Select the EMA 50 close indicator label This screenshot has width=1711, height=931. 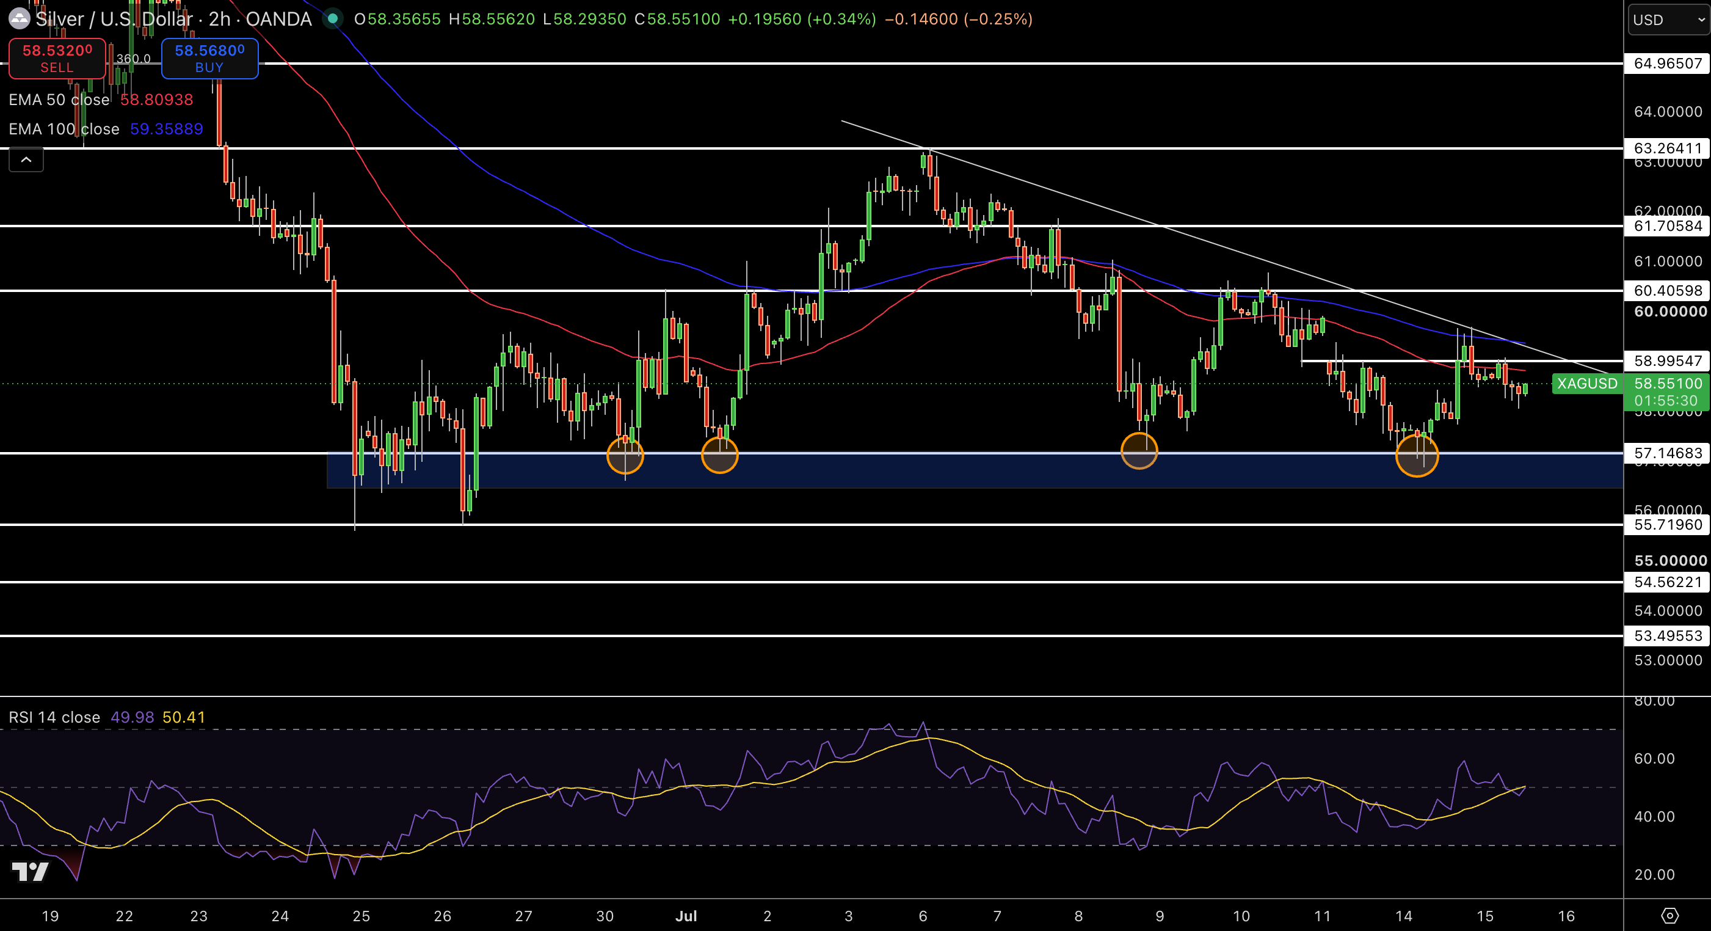(x=59, y=100)
